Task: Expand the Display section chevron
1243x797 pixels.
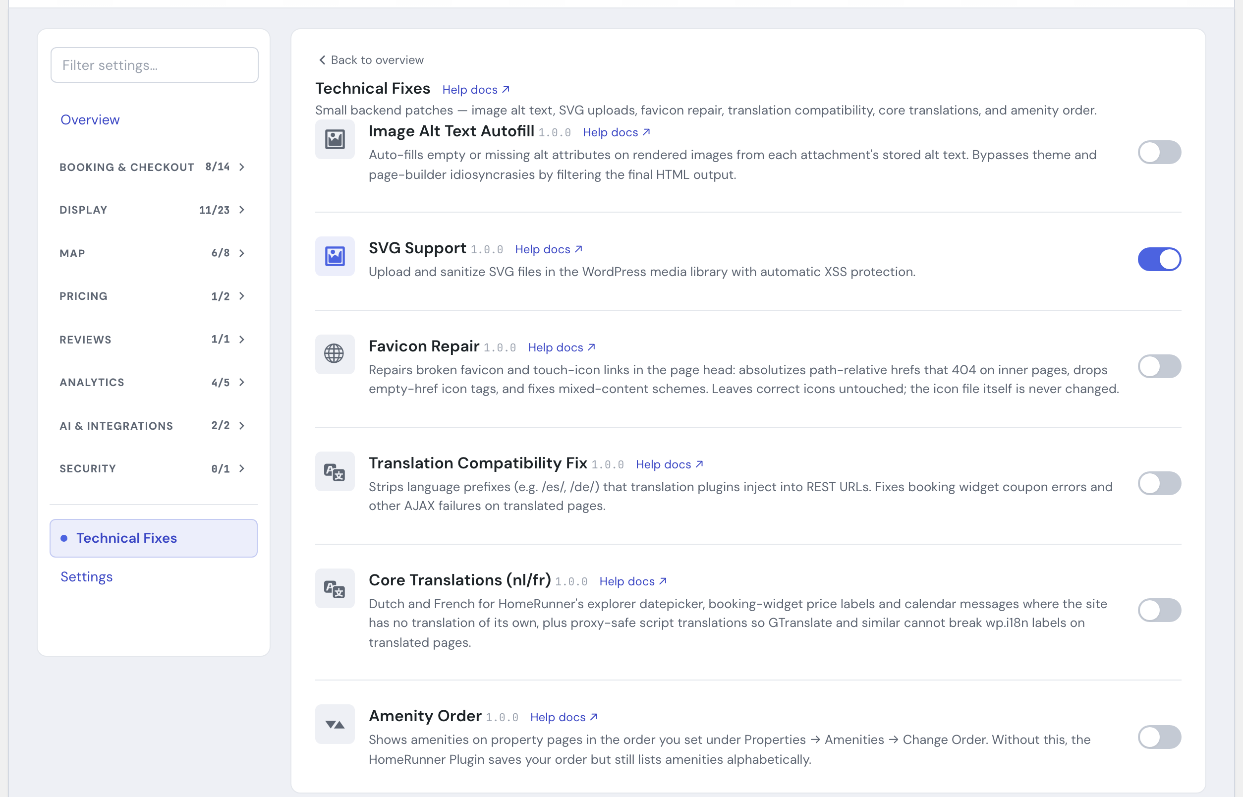Action: (242, 210)
